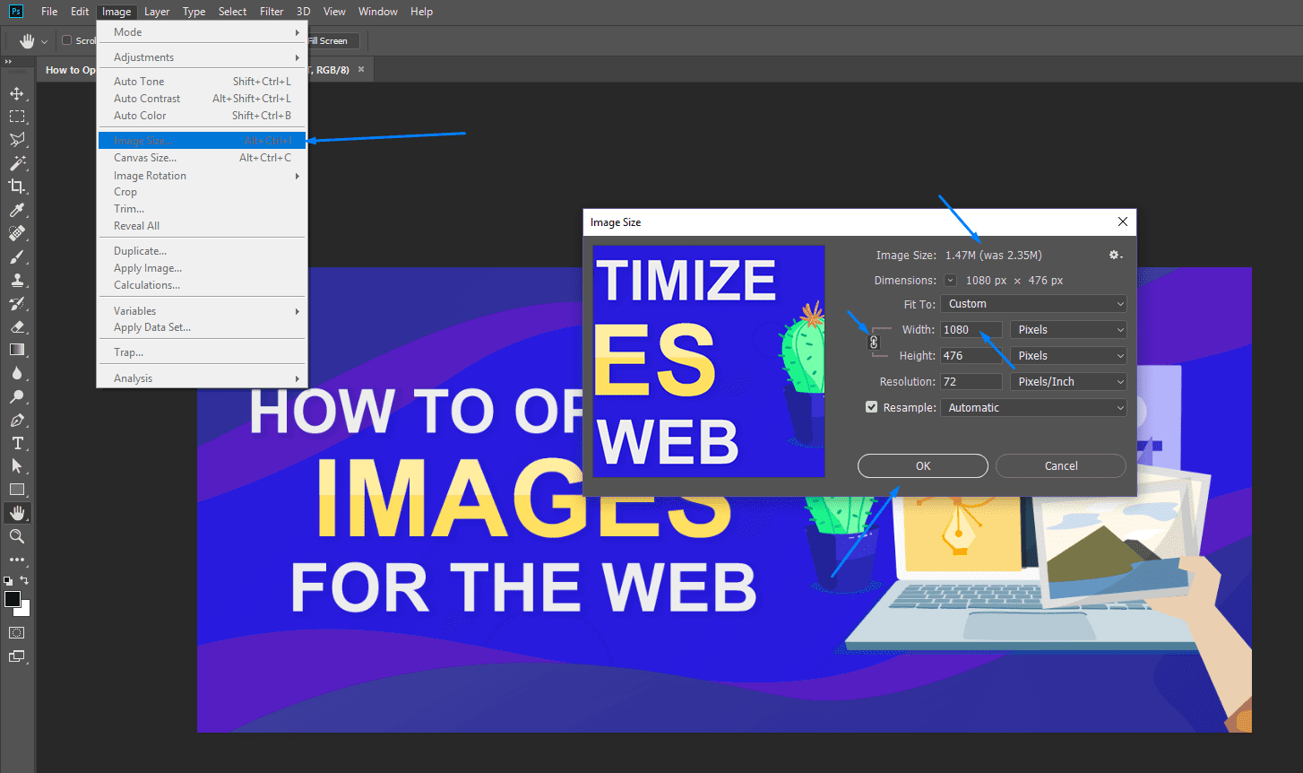Swap foreground and background colors
Screen dimensions: 1303x773
point(24,580)
